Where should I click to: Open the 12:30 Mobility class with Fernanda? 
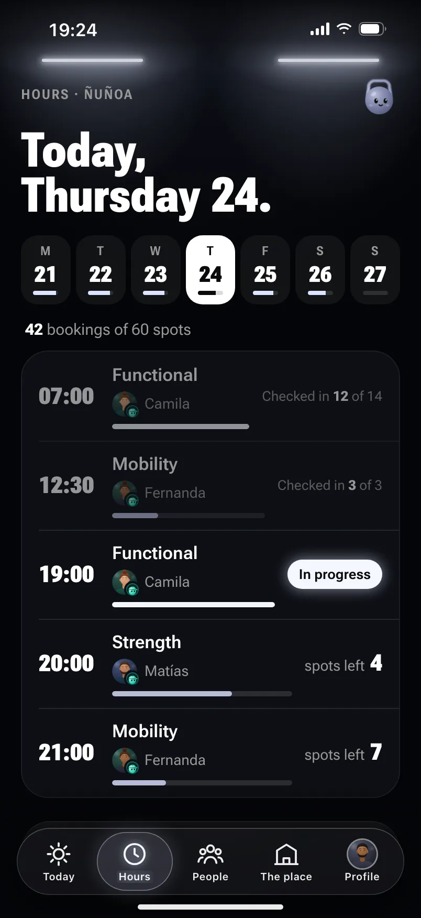click(x=210, y=486)
